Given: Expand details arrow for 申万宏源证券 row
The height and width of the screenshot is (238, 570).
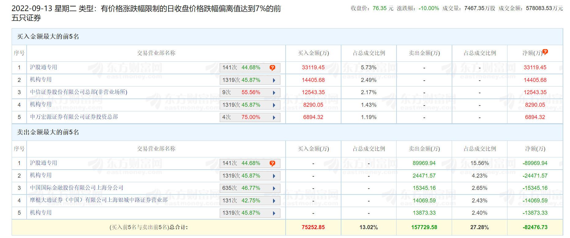Looking at the screenshot, I should [274, 117].
